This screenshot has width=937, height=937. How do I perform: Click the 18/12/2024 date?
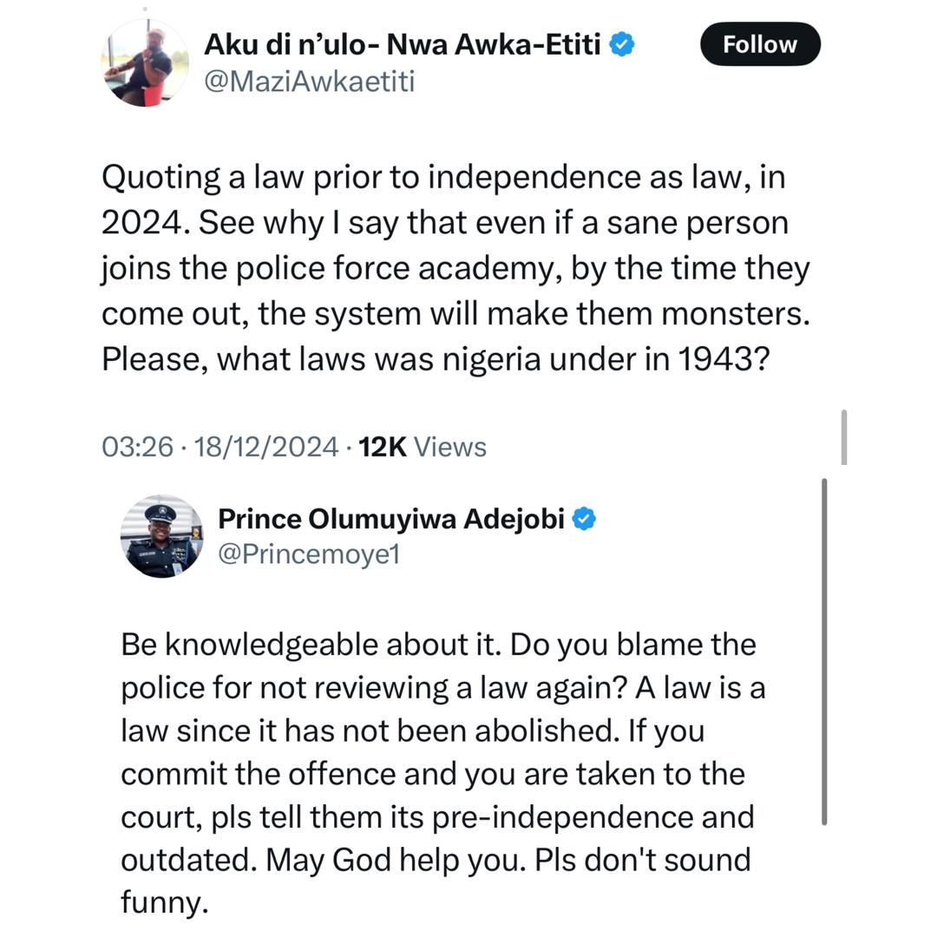tap(266, 447)
